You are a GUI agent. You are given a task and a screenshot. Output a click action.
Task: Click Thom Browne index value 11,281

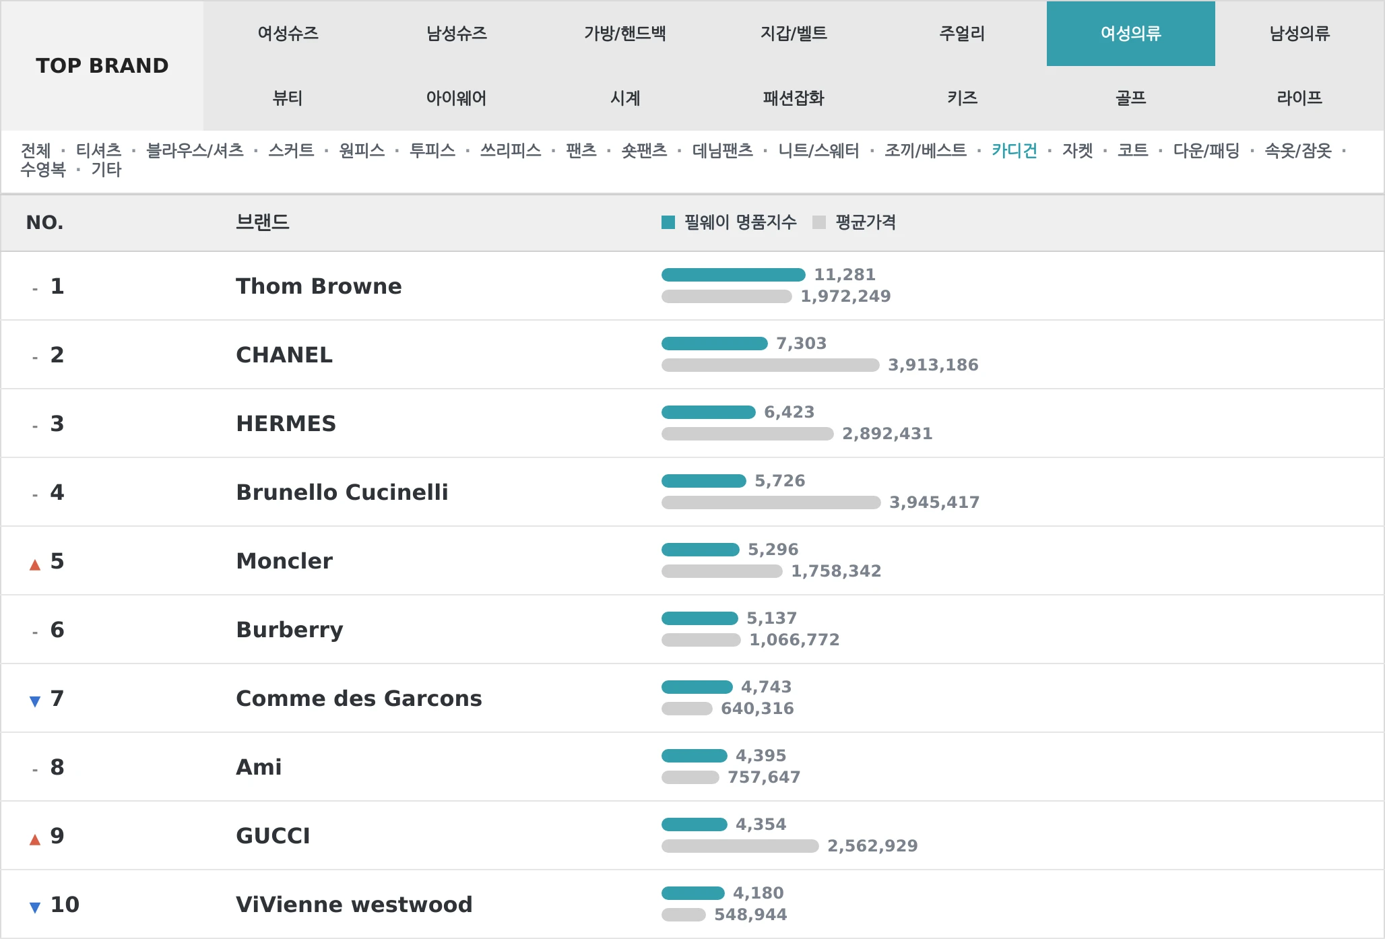point(845,275)
